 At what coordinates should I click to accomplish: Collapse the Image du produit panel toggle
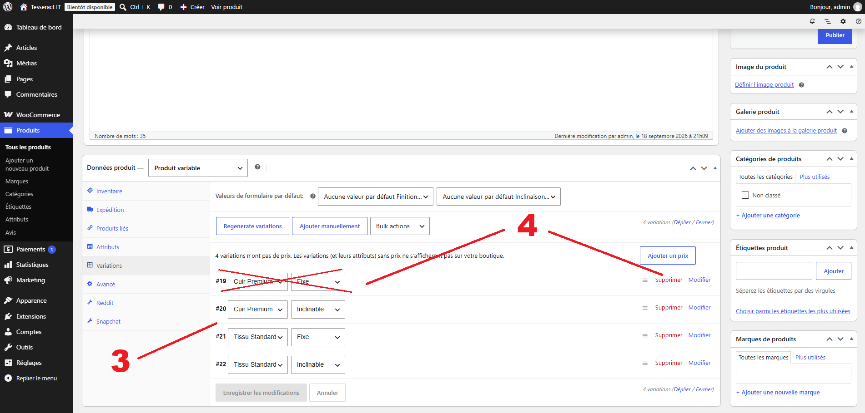point(851,67)
